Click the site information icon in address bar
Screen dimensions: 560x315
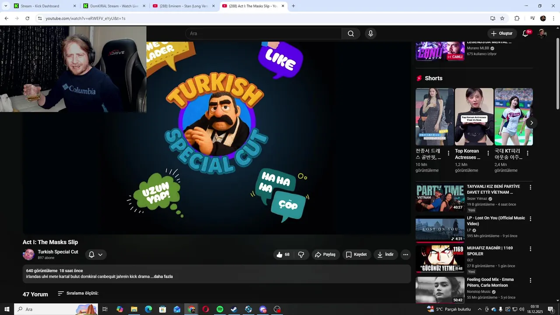tap(40, 18)
